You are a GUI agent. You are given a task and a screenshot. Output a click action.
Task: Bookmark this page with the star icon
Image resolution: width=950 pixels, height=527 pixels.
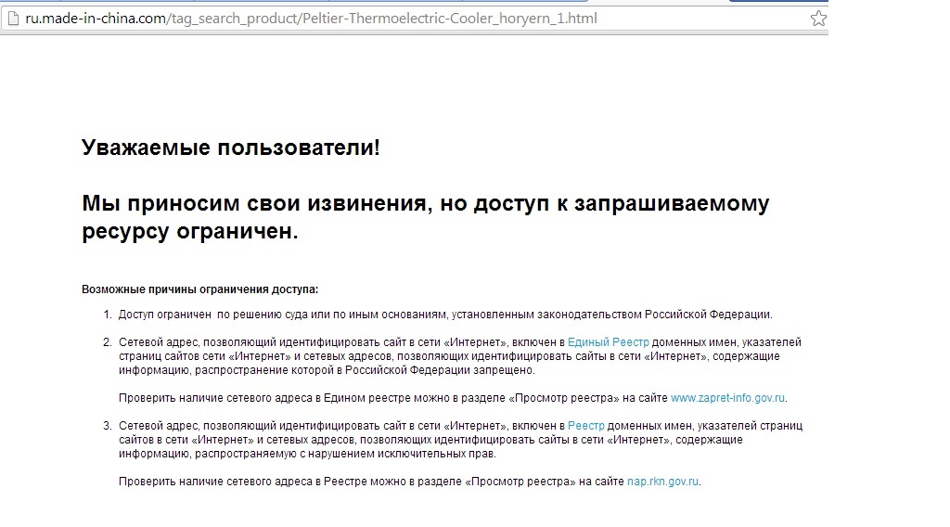pyautogui.click(x=817, y=19)
